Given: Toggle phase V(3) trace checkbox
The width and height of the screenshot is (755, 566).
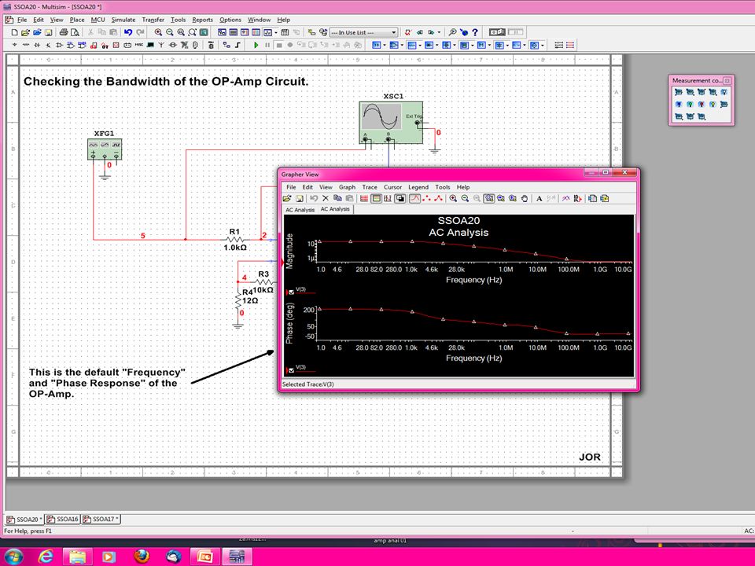Looking at the screenshot, I should tap(291, 370).
